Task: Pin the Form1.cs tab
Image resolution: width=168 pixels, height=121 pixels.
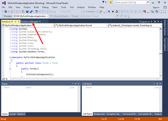Action: tap(16, 22)
